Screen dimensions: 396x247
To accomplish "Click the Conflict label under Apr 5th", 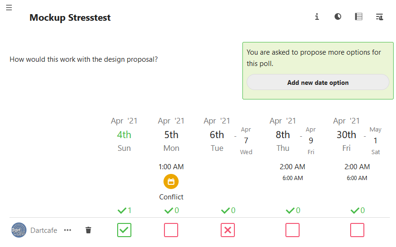I will [171, 197].
